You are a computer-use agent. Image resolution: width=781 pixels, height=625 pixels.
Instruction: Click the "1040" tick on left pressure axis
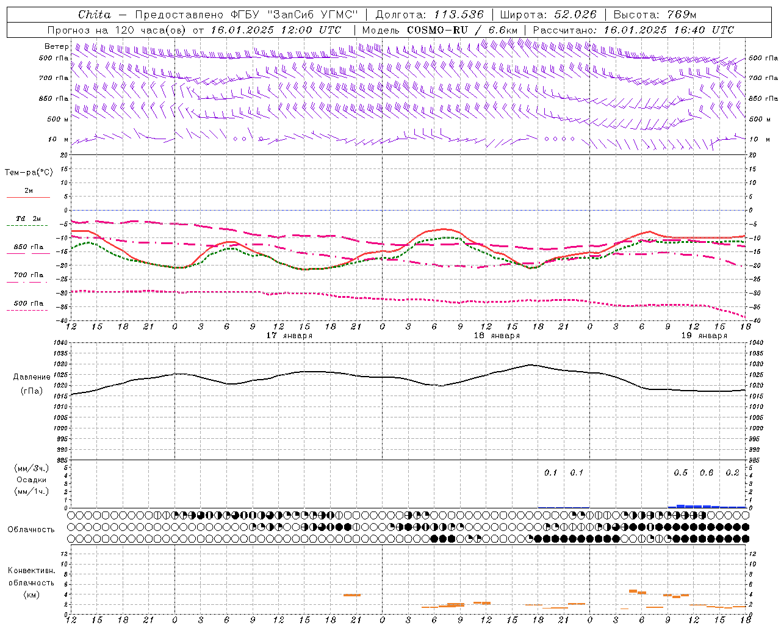coord(60,343)
